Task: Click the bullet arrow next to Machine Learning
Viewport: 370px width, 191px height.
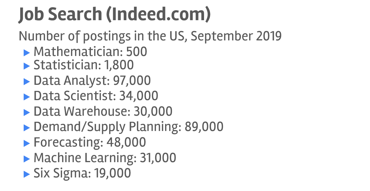Action: click(27, 158)
